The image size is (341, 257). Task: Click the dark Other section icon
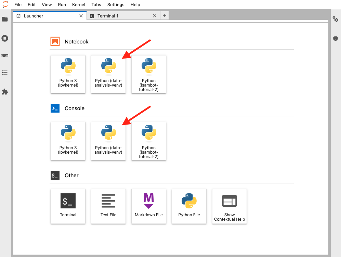pos(55,175)
